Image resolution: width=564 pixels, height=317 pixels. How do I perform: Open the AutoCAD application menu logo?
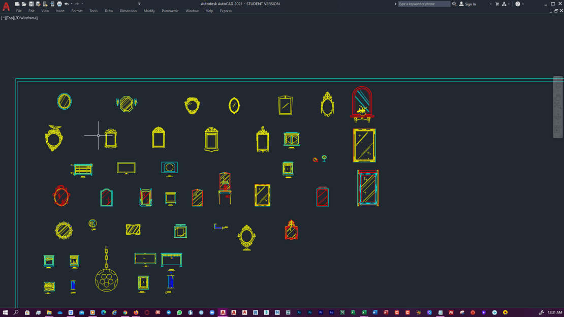point(6,7)
